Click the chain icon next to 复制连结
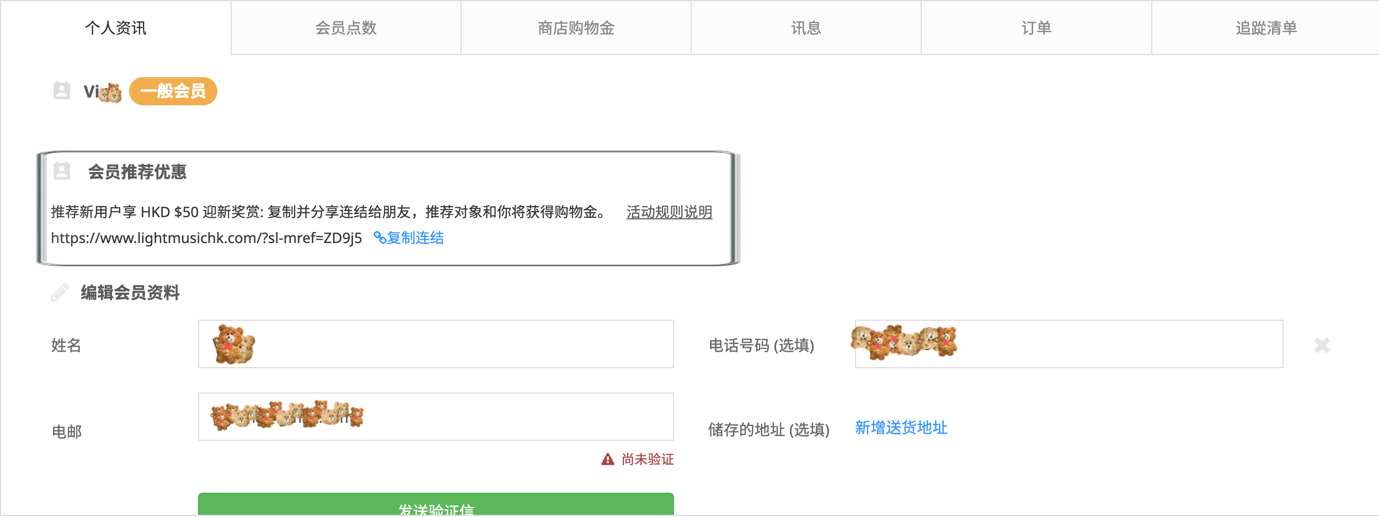 pyautogui.click(x=379, y=238)
